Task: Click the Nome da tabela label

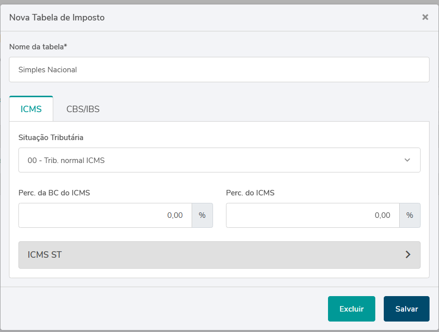Action: [38, 47]
